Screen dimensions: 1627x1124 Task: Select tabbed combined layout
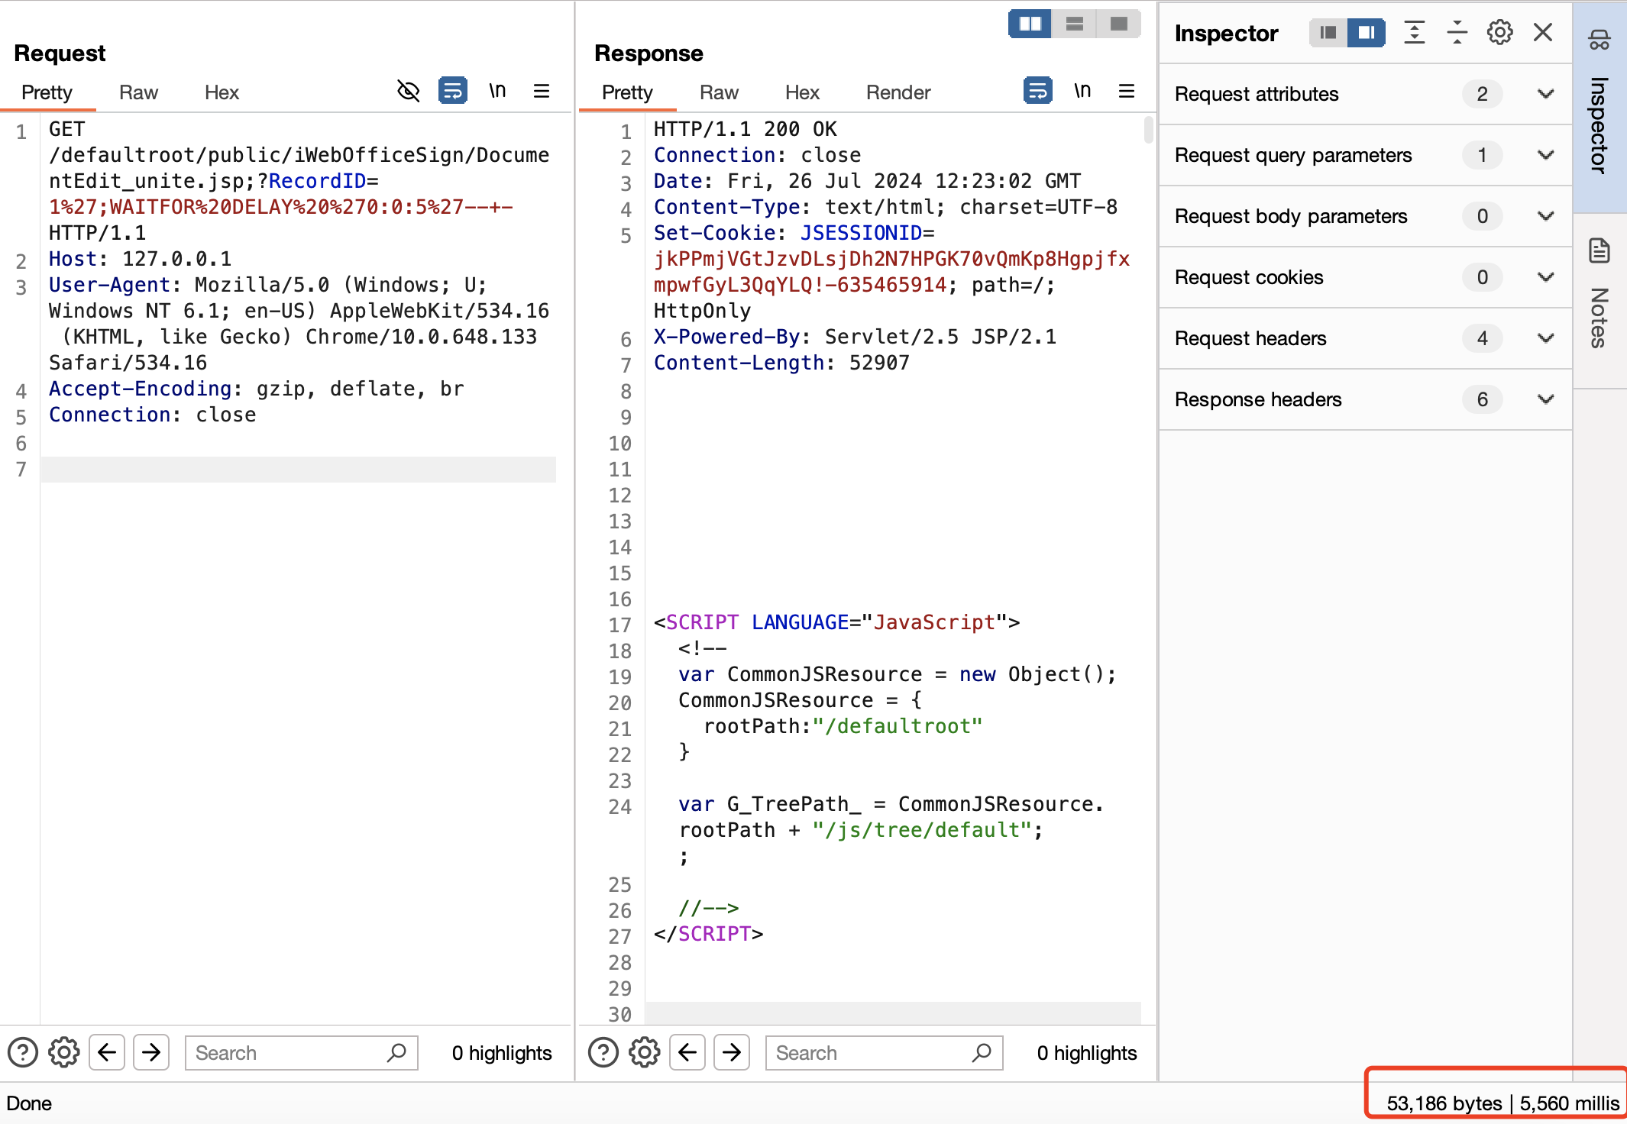(x=1119, y=24)
